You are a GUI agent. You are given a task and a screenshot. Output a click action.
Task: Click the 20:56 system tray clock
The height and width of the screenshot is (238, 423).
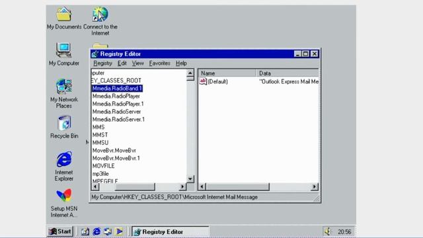pos(344,232)
